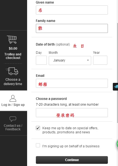Click the Email input field
Viewport: 118px width, 166px height.
72,83
